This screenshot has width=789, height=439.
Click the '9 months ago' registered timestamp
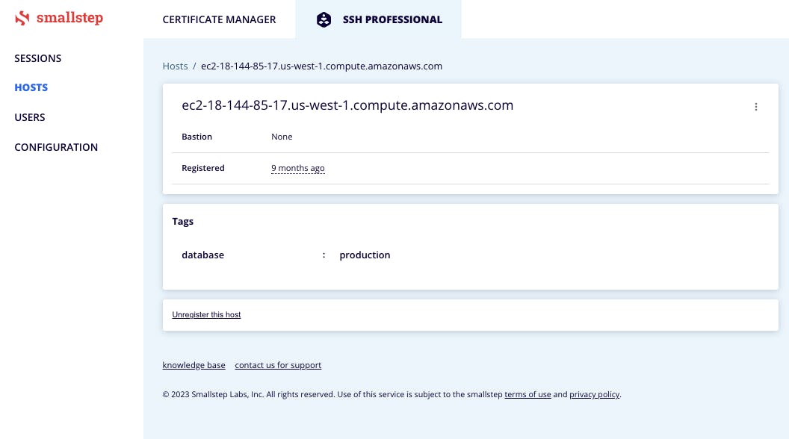pyautogui.click(x=297, y=168)
